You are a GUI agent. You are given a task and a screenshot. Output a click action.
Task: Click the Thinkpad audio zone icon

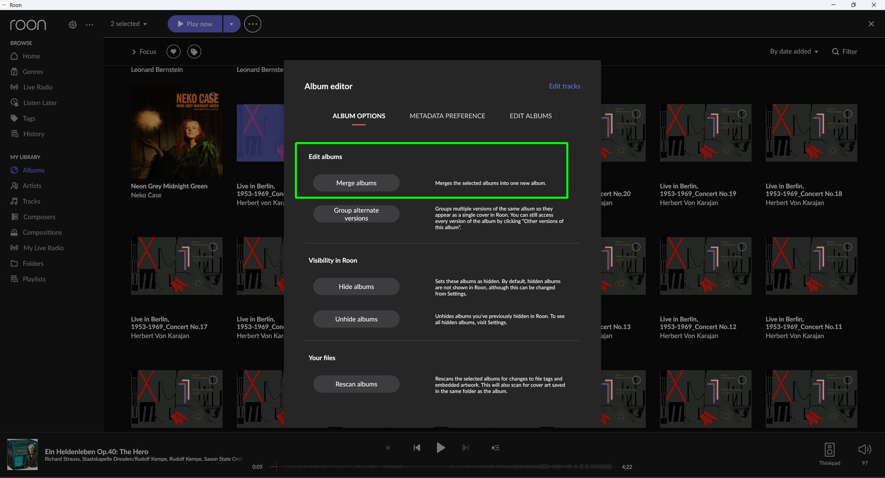tap(829, 449)
